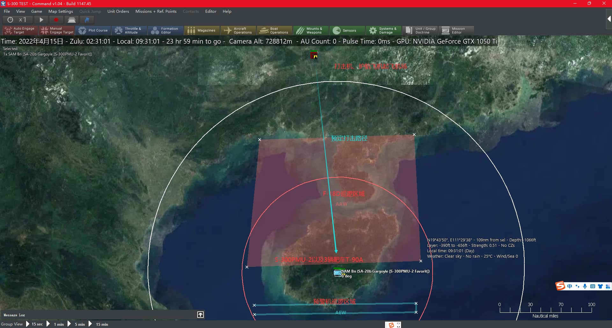Advance simulation by 15 sec
The width and height of the screenshot is (612, 328).
34,324
